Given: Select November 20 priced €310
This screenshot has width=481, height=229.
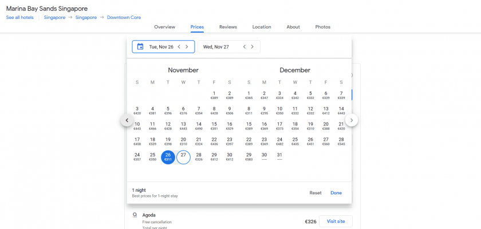Looking at the screenshot, I should click(x=183, y=141).
